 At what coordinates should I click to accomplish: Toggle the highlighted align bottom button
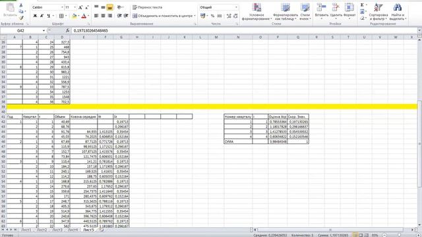pyautogui.click(x=110, y=7)
